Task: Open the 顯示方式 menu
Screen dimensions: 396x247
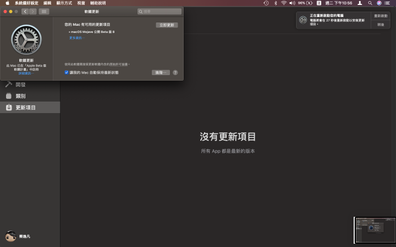Action: click(64, 3)
